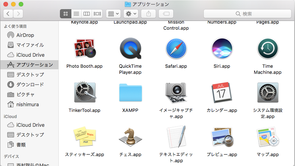Select QuickTime Player app icon

[x=130, y=48]
